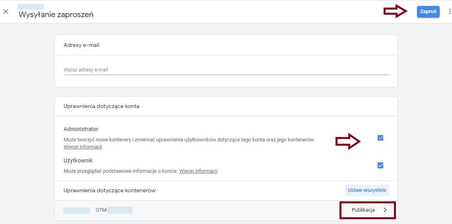Uncheck the Użytkownik permission checkbox
The height and width of the screenshot is (224, 452).
pos(380,166)
